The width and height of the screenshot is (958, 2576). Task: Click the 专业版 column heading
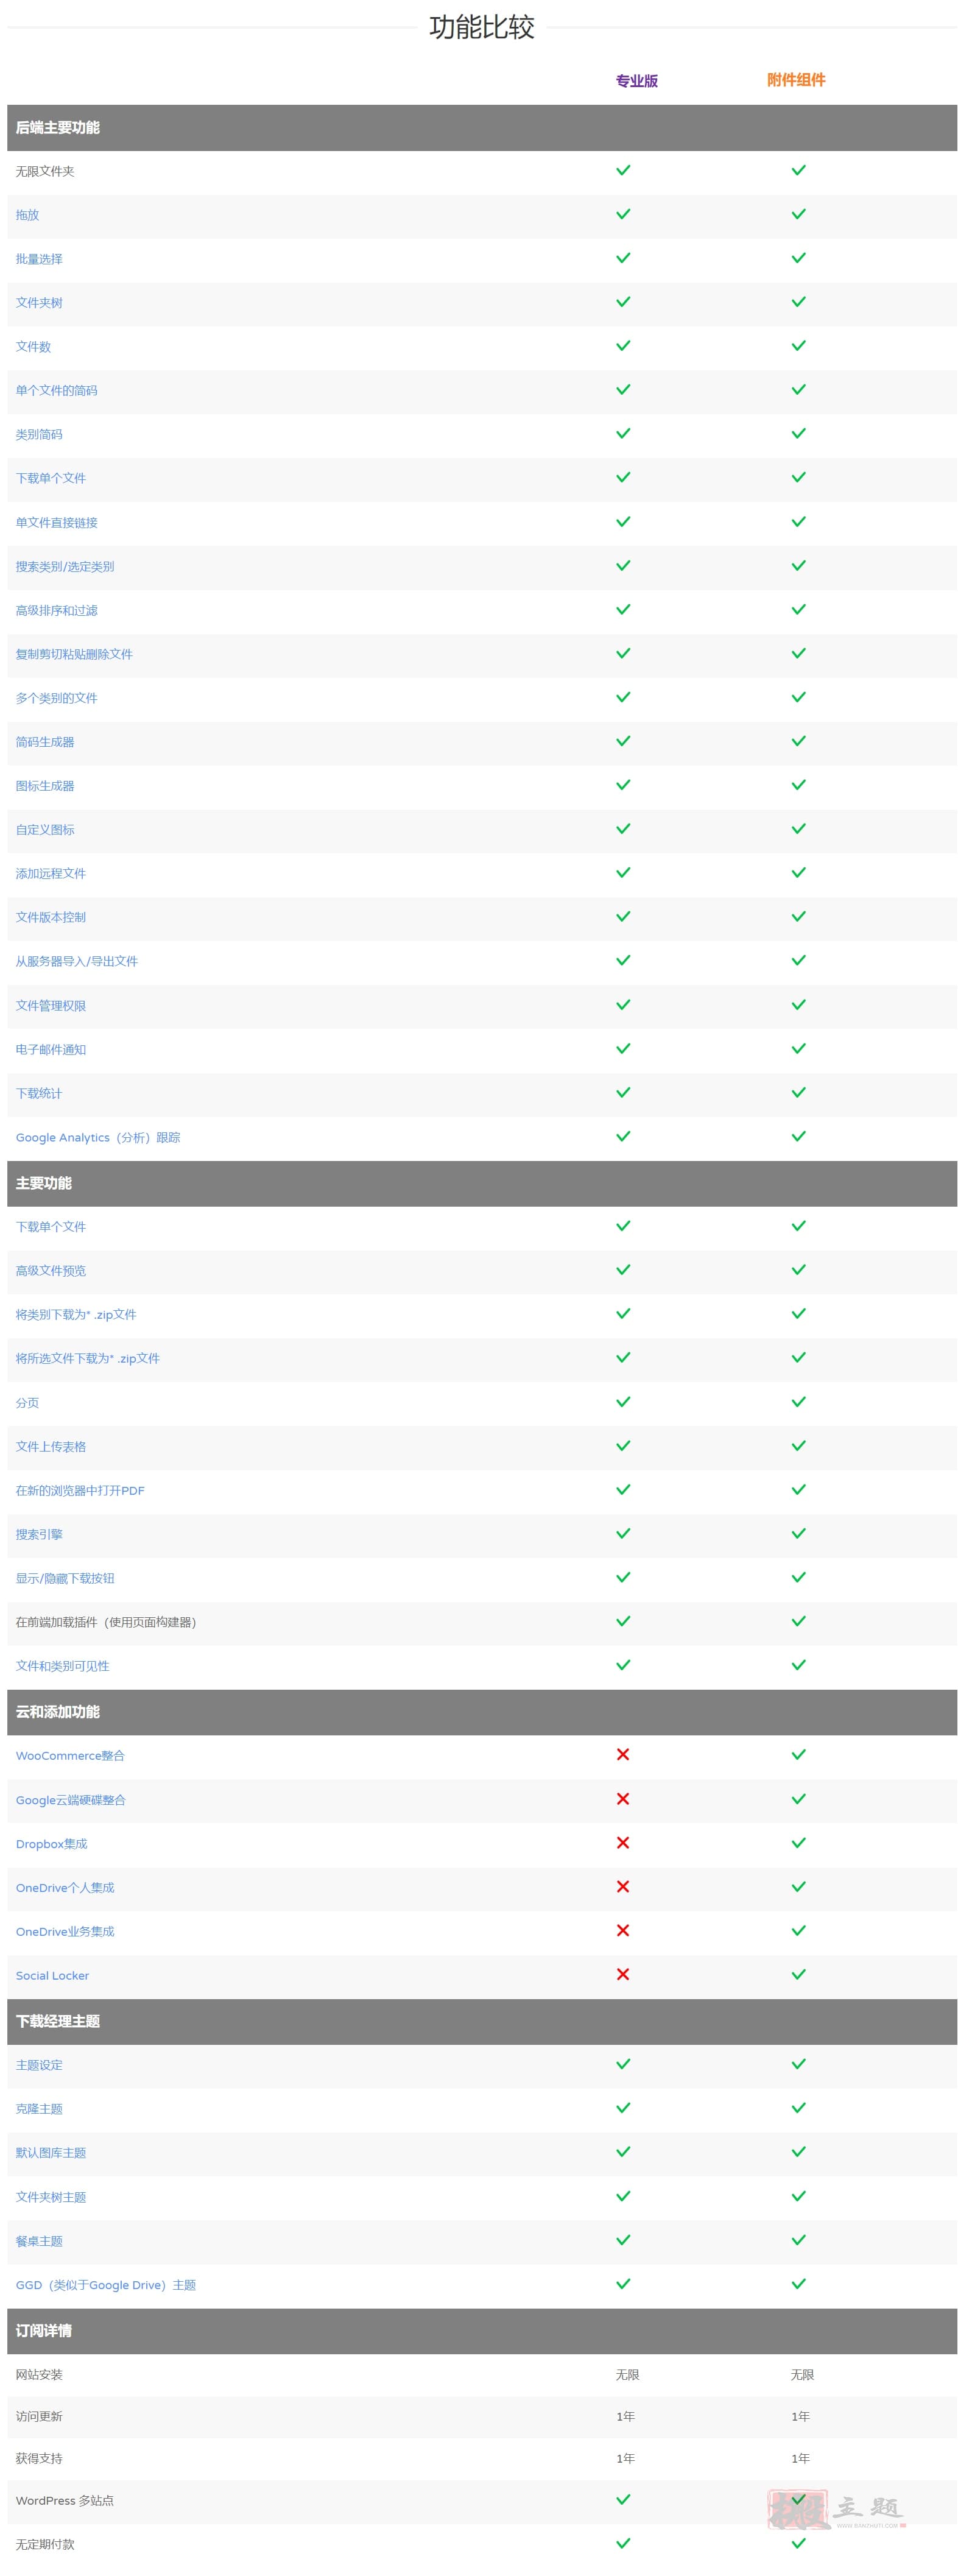point(637,81)
